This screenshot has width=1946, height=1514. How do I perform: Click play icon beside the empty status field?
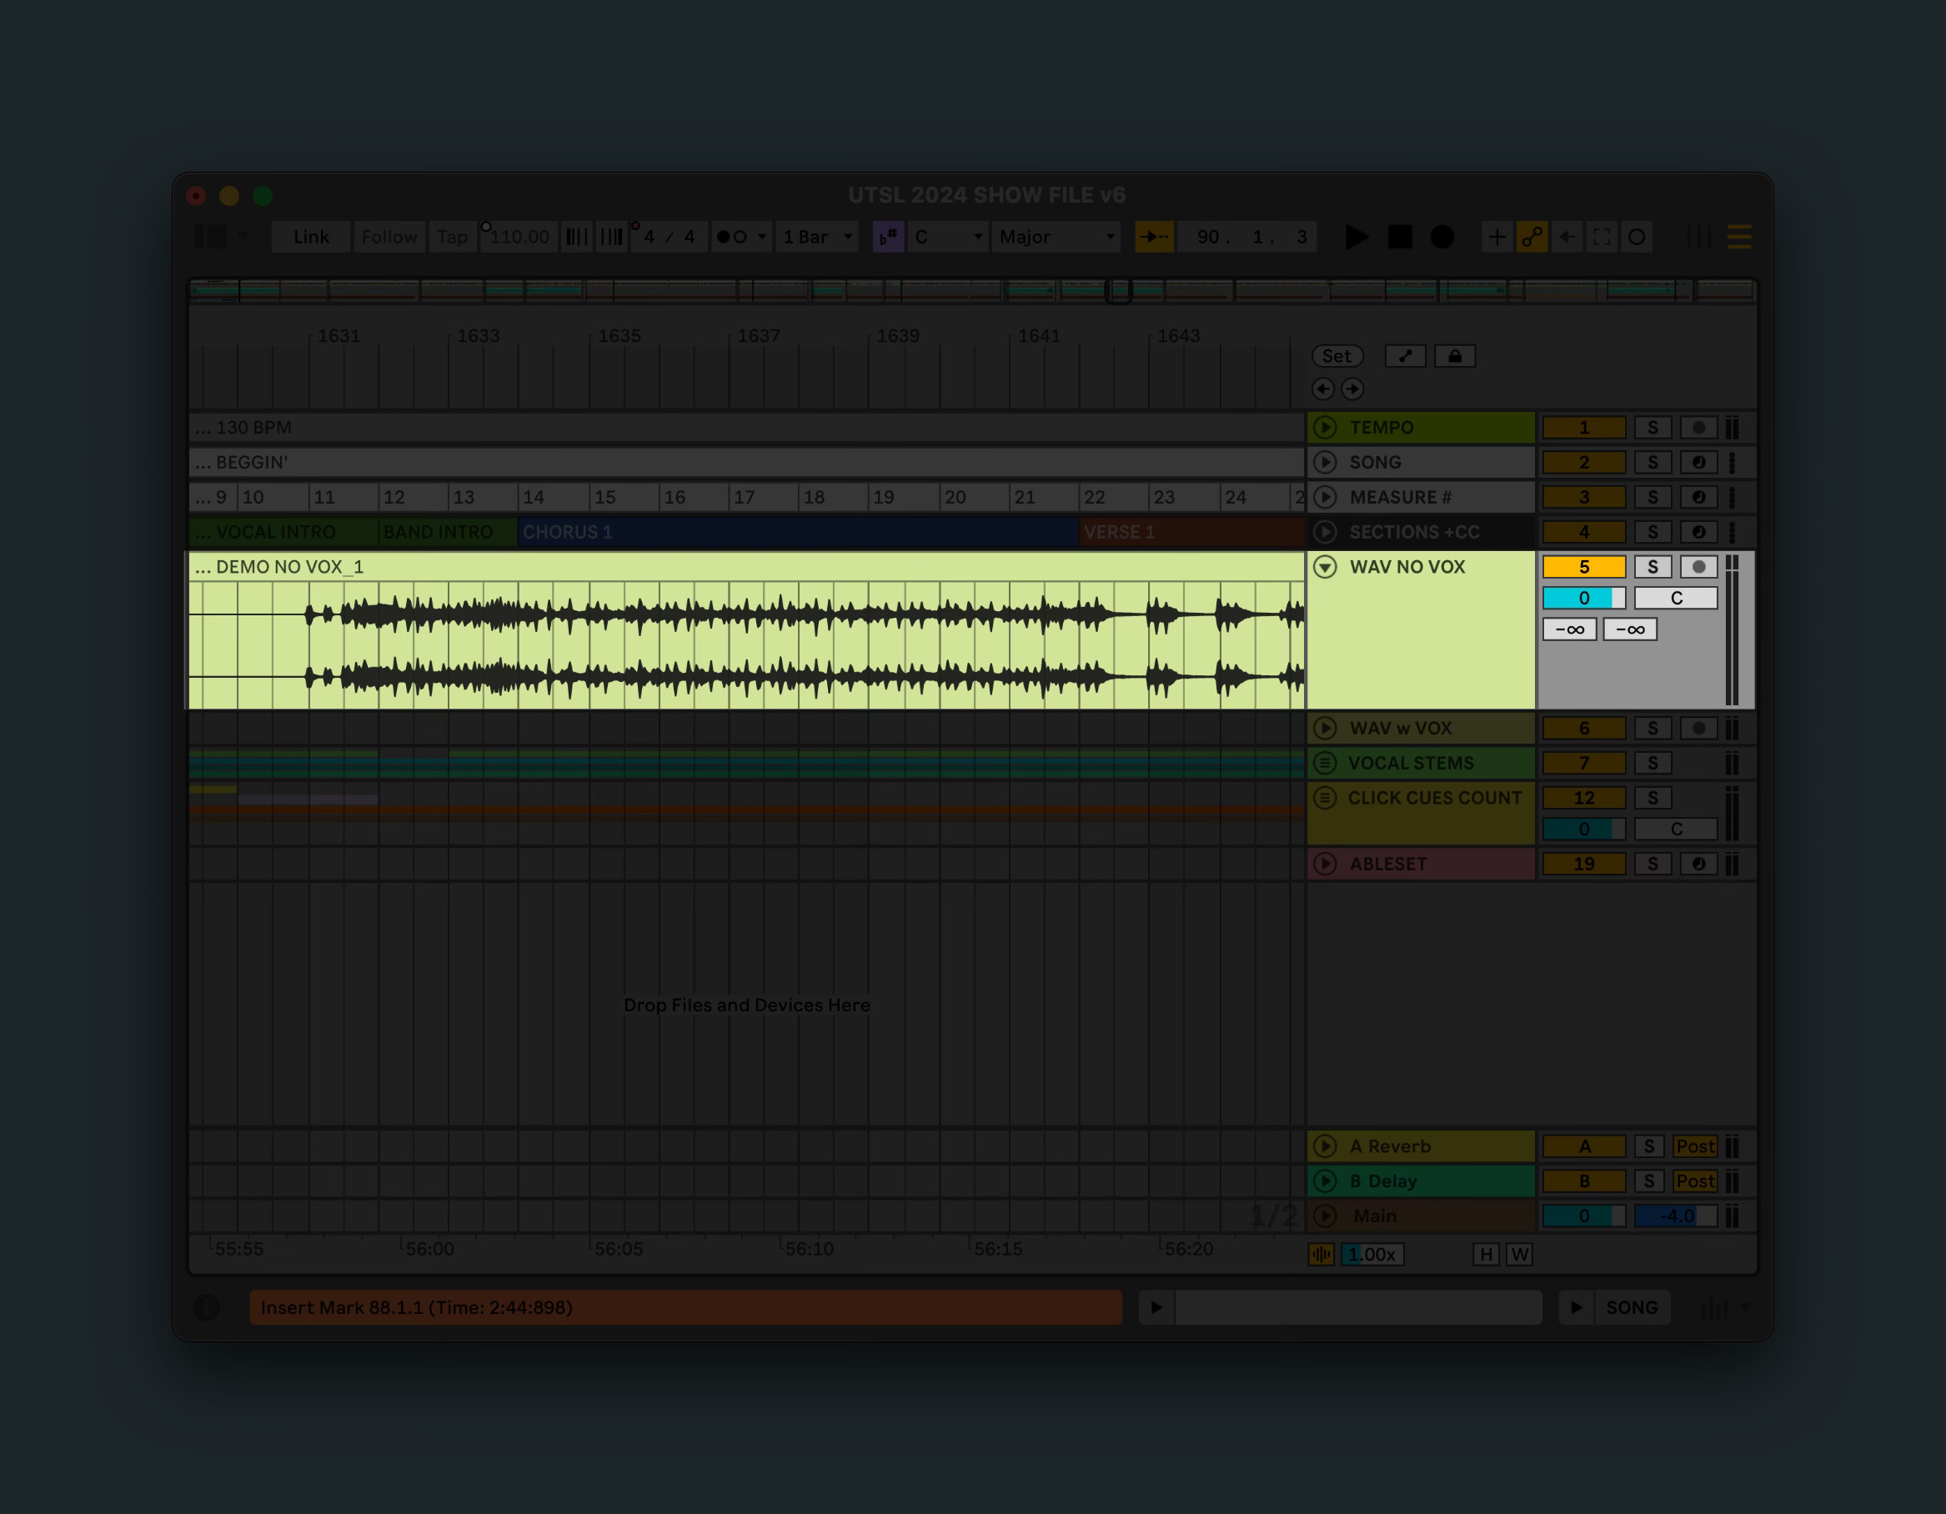tap(1156, 1307)
